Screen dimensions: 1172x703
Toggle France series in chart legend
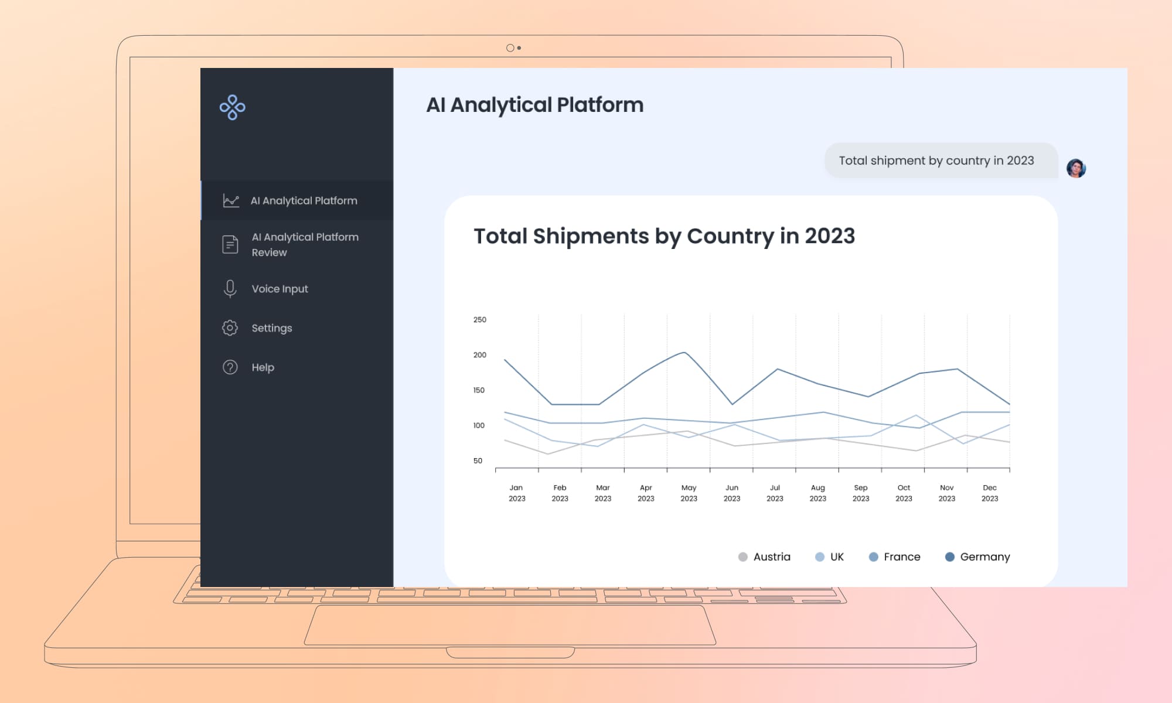coord(901,557)
